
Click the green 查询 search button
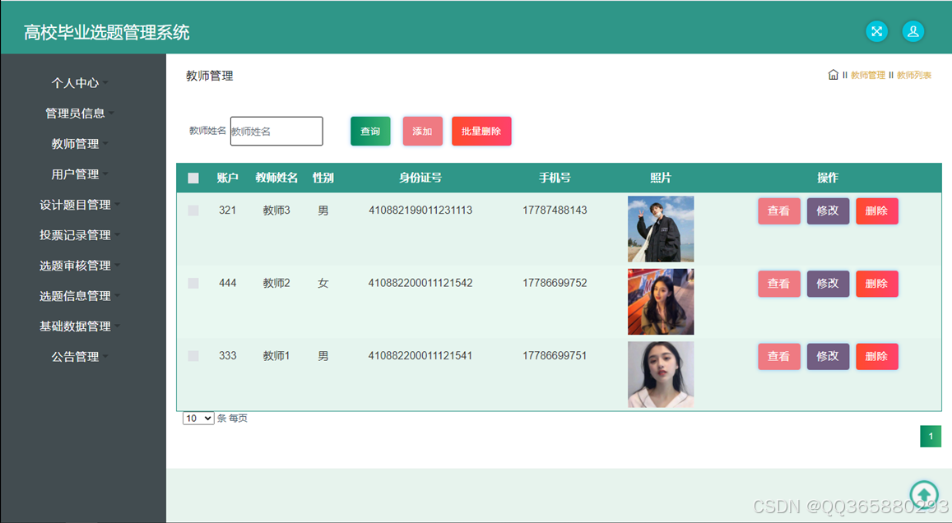(369, 131)
